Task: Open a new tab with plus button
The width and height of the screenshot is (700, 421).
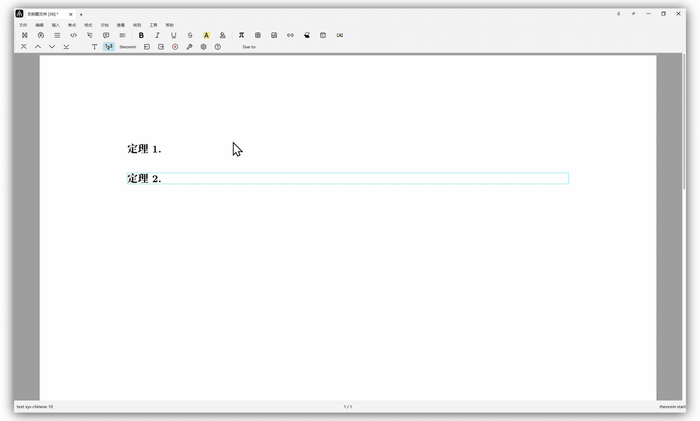Action: coord(81,14)
